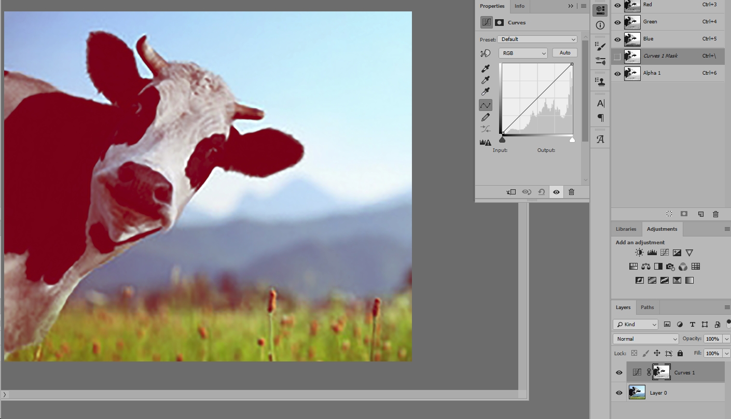Select the Curves 1 layer mask thumbnail
Screen dimensions: 731x419
pyautogui.click(x=661, y=371)
